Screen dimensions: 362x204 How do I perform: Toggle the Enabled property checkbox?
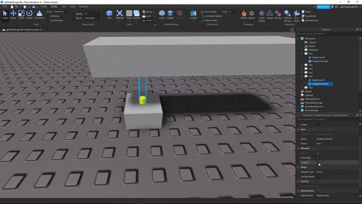(318, 163)
